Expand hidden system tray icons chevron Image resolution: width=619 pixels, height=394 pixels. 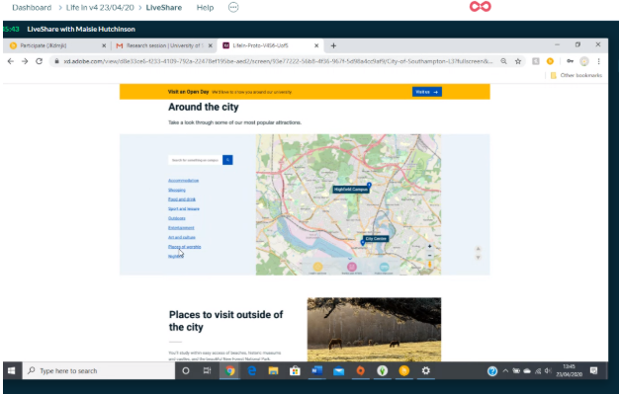click(x=505, y=370)
